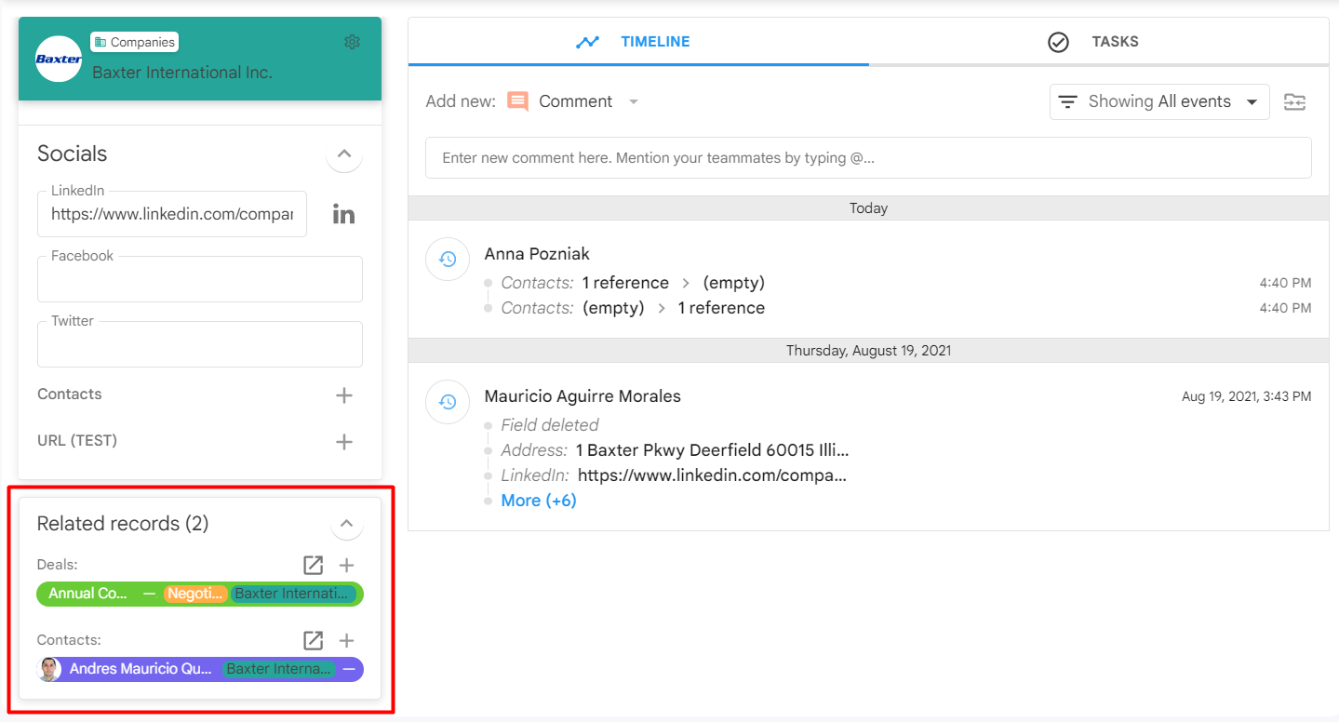Click into the Facebook field
The image size is (1339, 722).
point(200,279)
